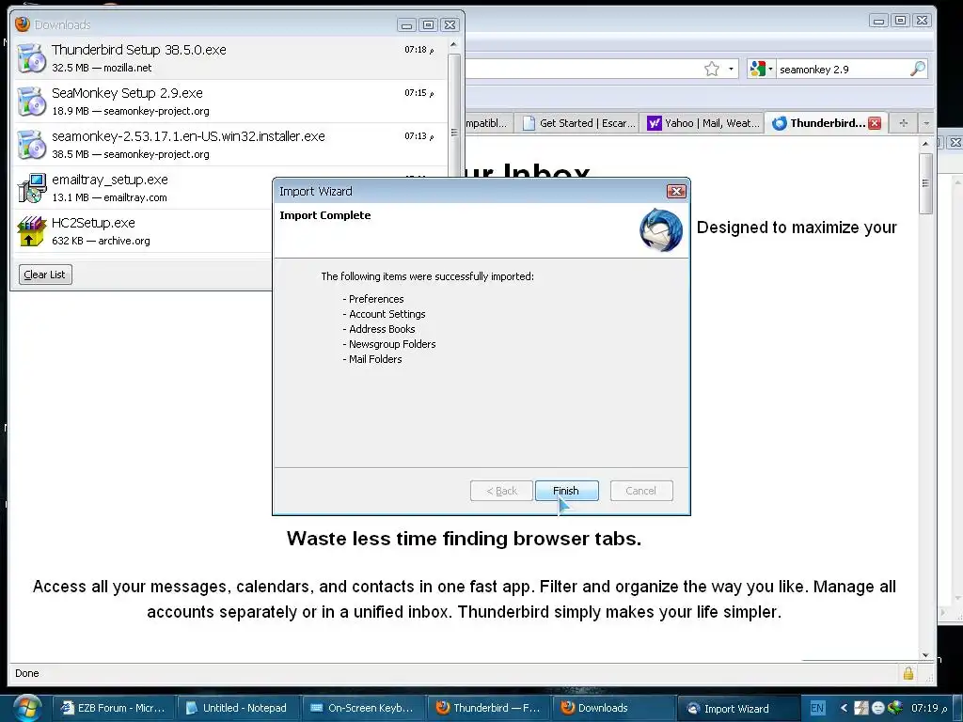Click EN language indicator in taskbar
Image resolution: width=963 pixels, height=722 pixels.
(817, 708)
